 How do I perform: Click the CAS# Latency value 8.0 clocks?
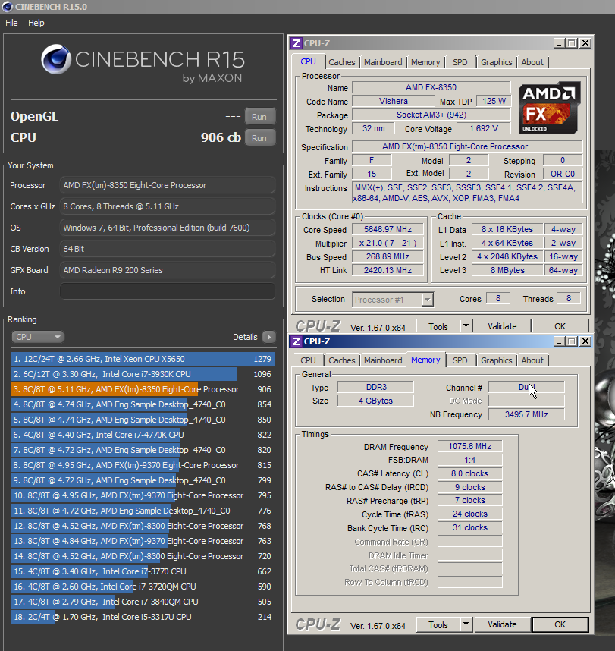(469, 473)
